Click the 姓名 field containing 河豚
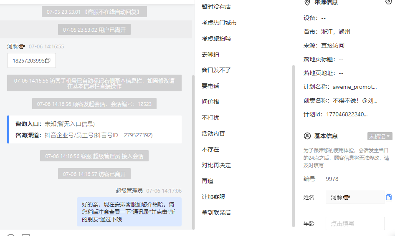 point(355,197)
